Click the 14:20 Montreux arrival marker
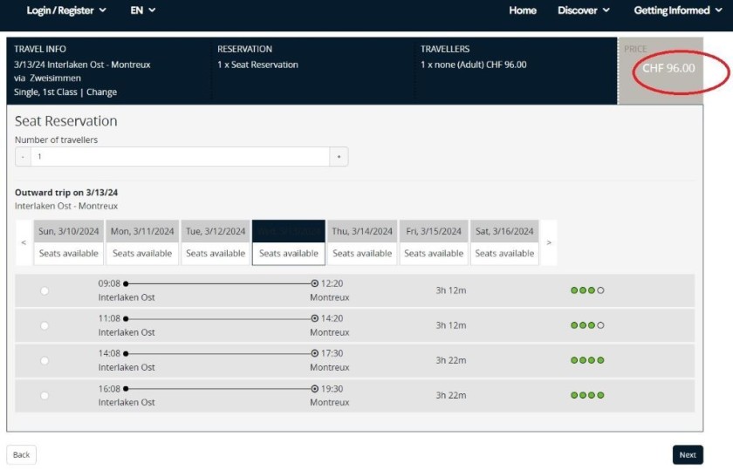 click(315, 318)
